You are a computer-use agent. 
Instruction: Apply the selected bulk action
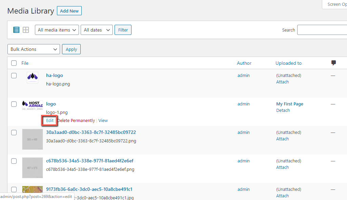click(71, 49)
